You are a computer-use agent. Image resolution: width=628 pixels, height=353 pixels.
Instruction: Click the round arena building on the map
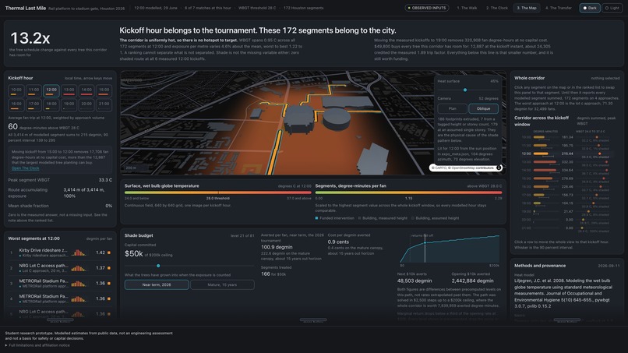pyautogui.click(x=337, y=119)
